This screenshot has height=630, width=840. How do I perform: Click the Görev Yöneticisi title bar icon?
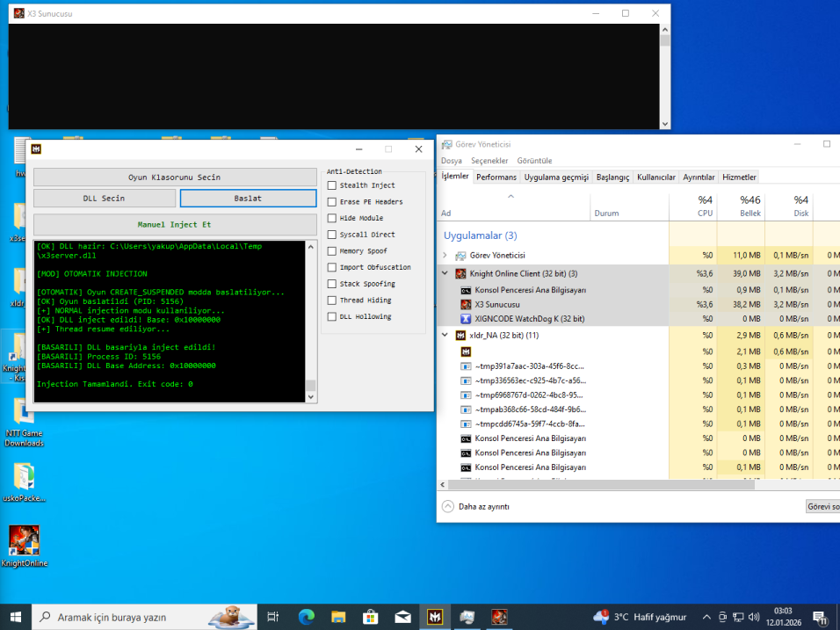click(x=446, y=144)
